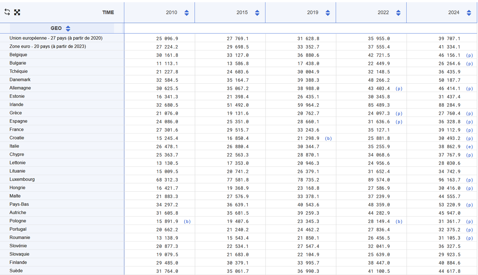
Task: Select the Luxembourg row label
Action: [x=22, y=179]
